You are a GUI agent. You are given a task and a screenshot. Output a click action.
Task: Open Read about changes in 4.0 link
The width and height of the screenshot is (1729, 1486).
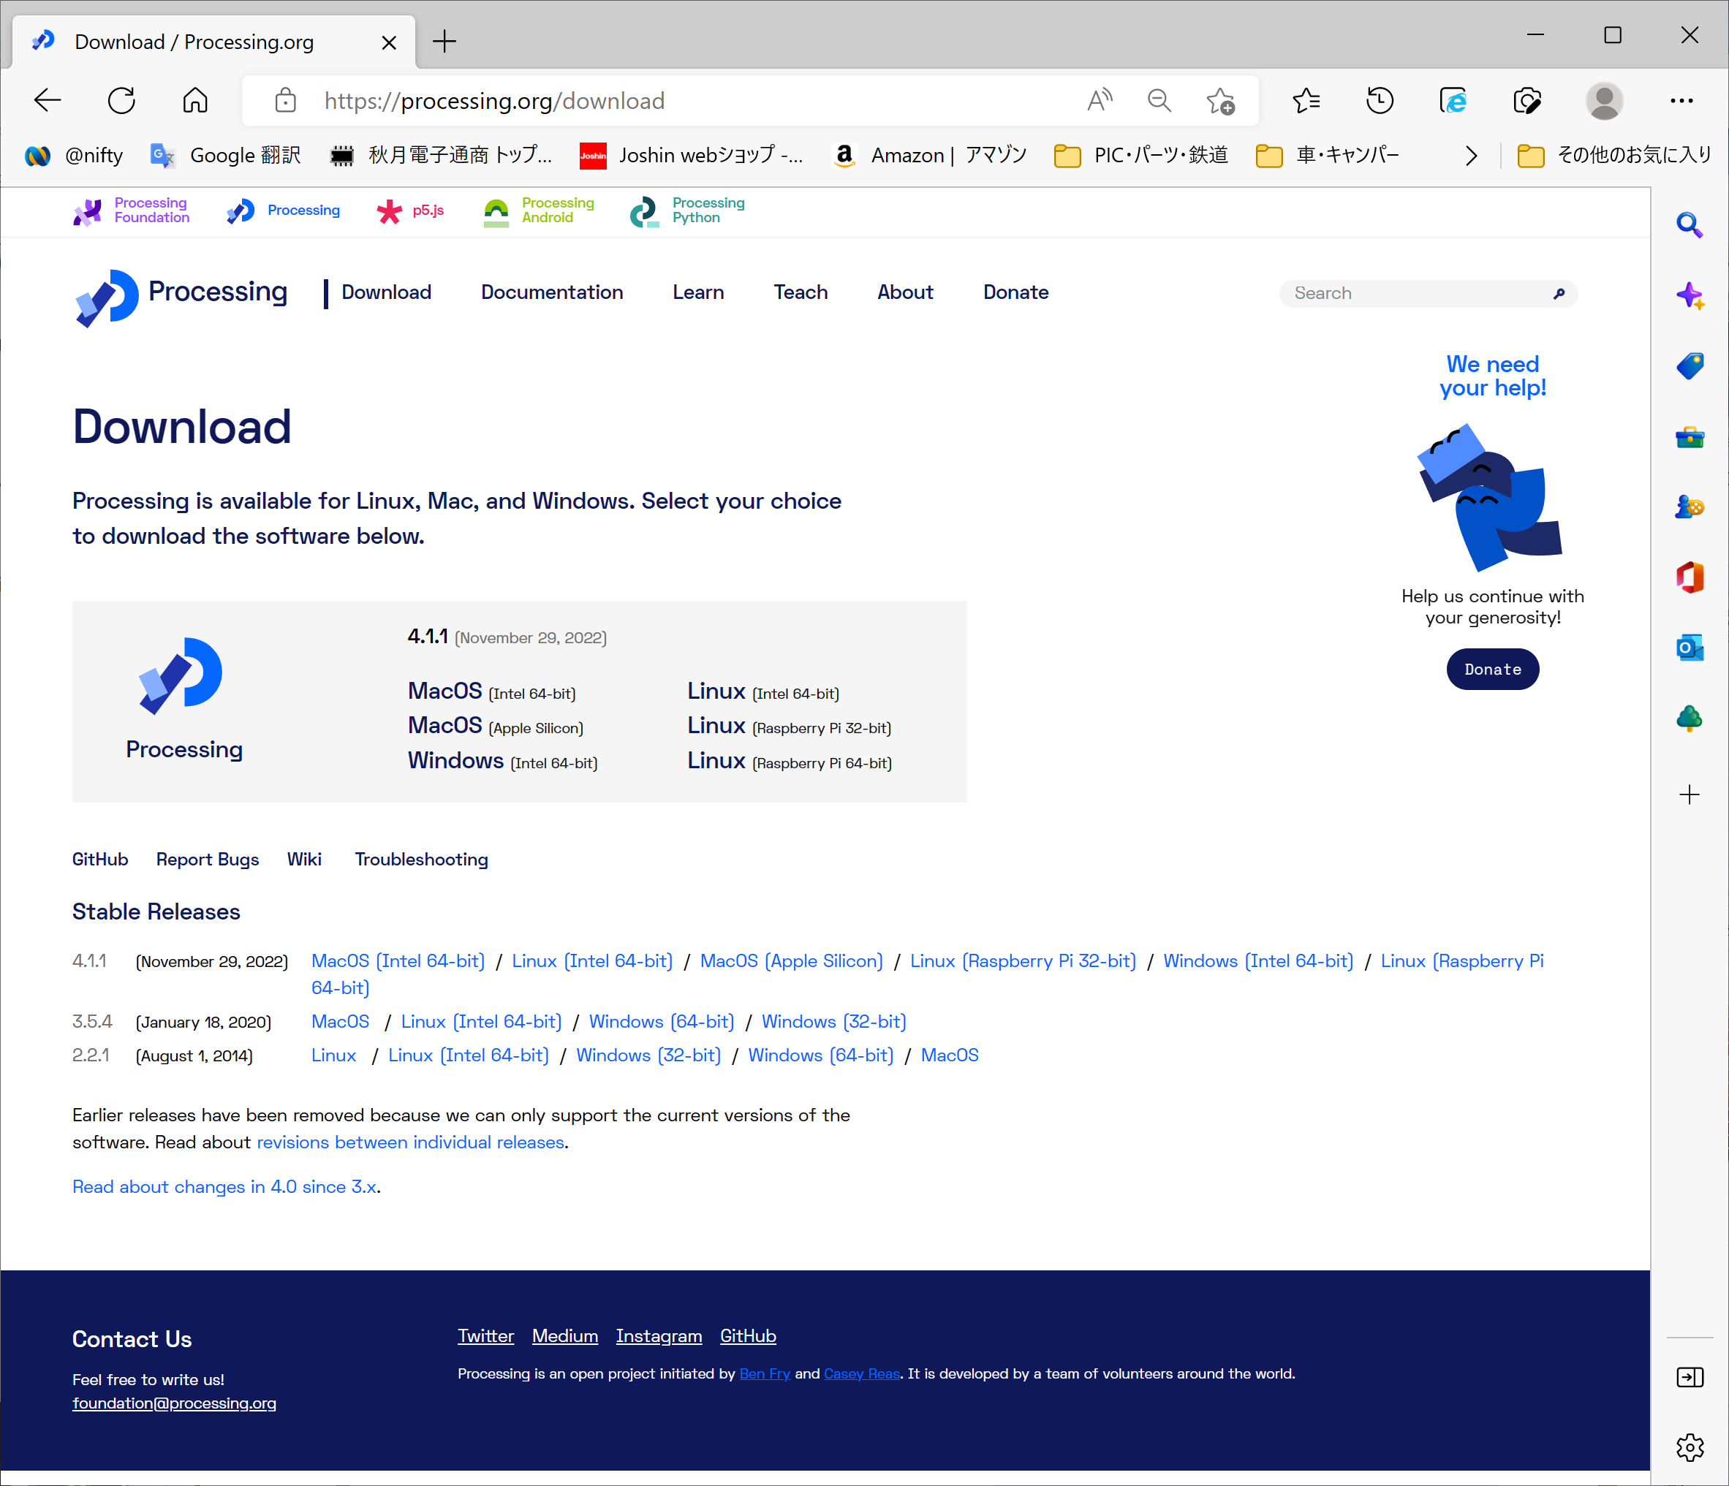pos(224,1186)
